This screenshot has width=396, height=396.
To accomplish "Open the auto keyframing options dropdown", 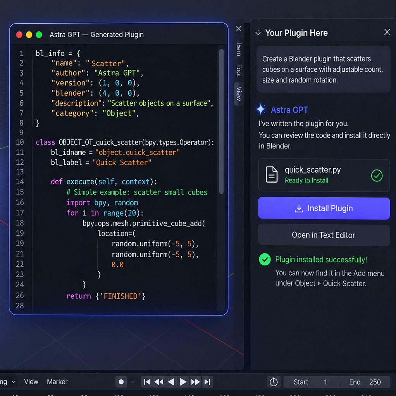I will coord(133,382).
